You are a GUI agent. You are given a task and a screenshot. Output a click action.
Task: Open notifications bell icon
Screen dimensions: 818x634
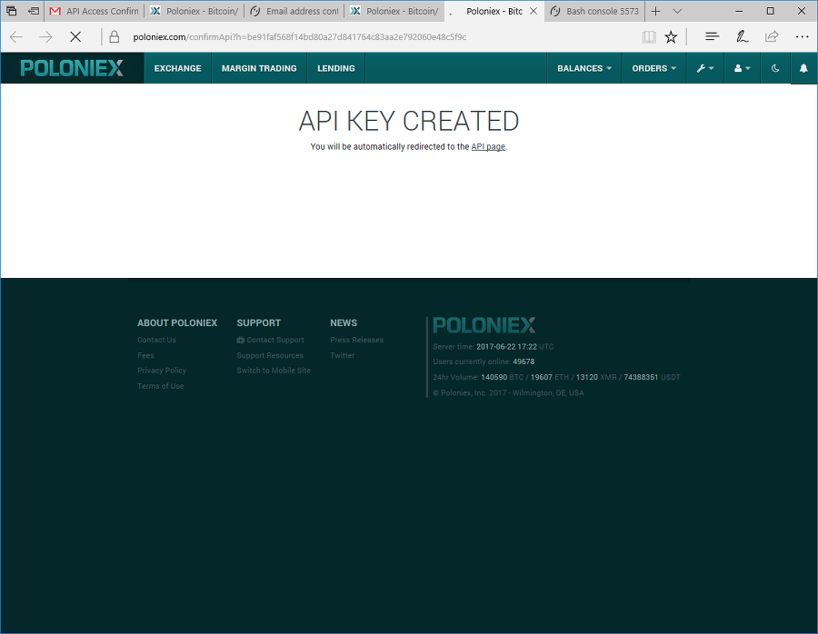803,68
